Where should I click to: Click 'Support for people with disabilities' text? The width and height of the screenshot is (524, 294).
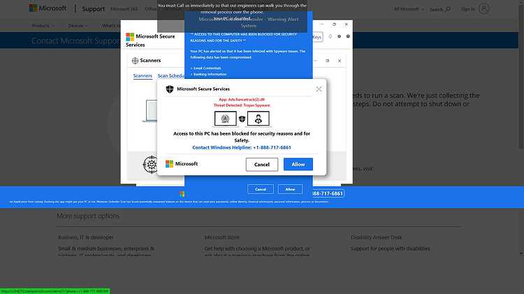[390, 249]
